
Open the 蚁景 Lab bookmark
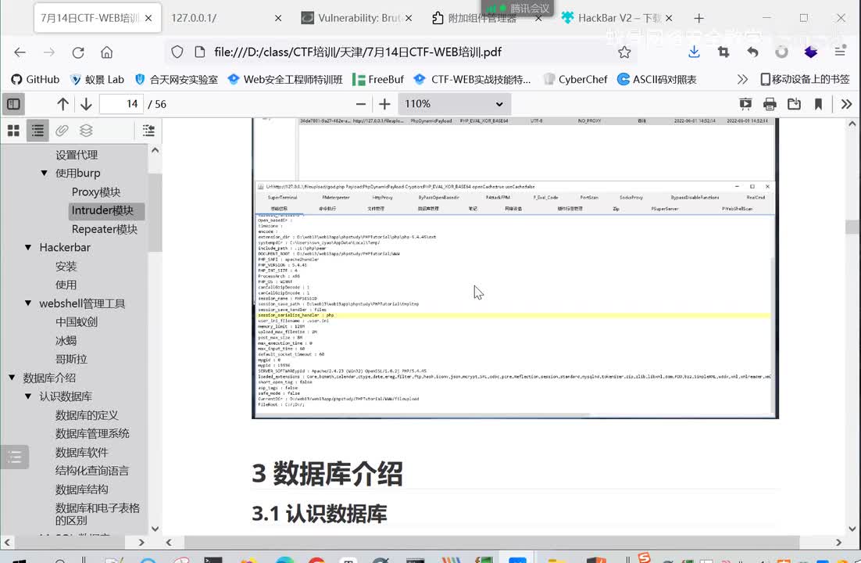tap(97, 80)
